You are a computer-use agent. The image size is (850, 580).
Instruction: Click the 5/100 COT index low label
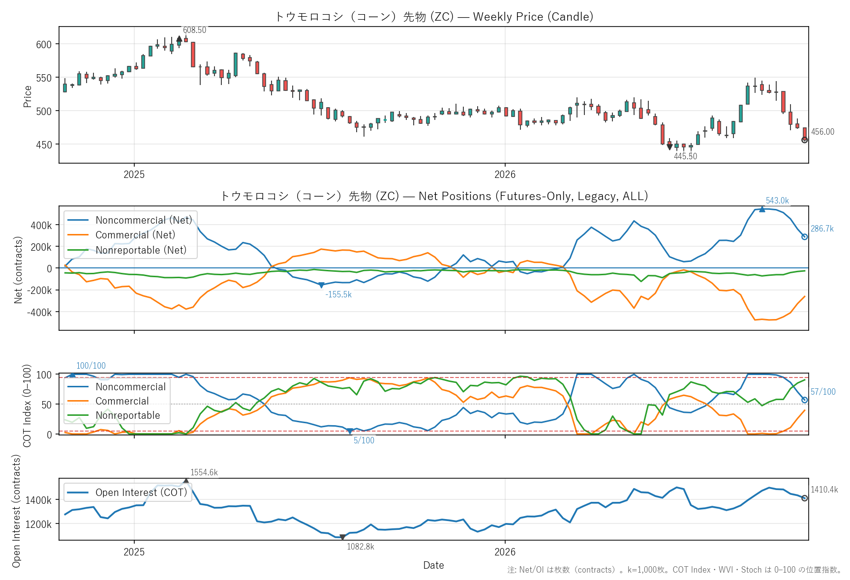[364, 440]
